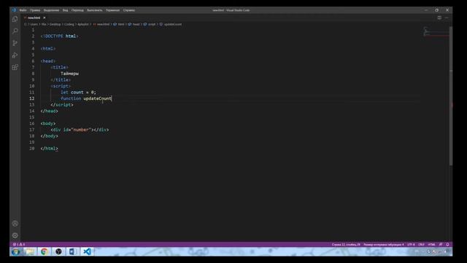This screenshot has height=263, width=467.
Task: Click the line and column indicator
Action: (x=346, y=244)
